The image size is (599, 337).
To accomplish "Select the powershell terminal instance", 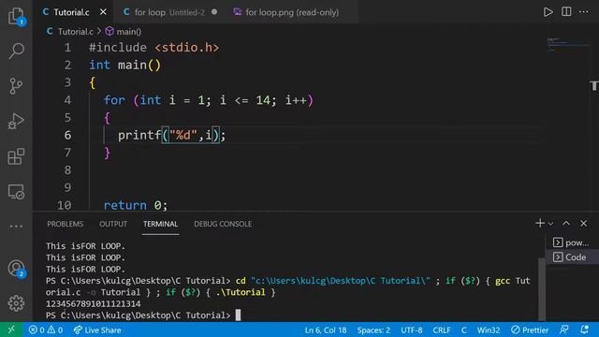I will tap(571, 242).
